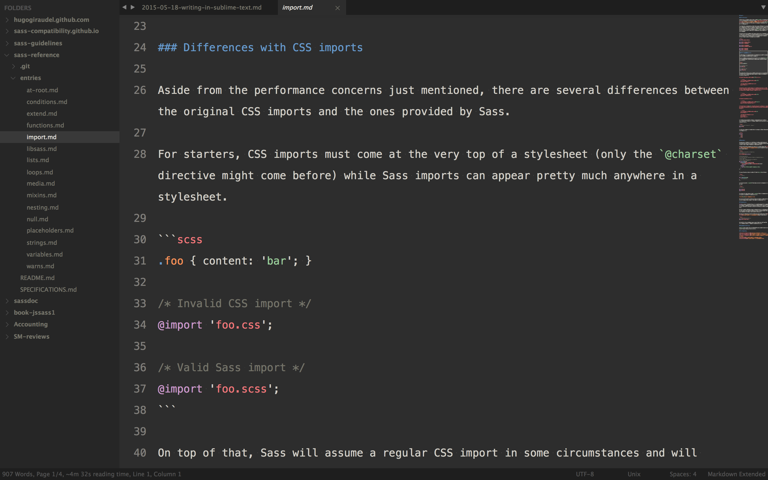Switch to the 2015-05-18-writing-in-sublime-text.md tab
Image resolution: width=768 pixels, height=480 pixels.
click(202, 7)
